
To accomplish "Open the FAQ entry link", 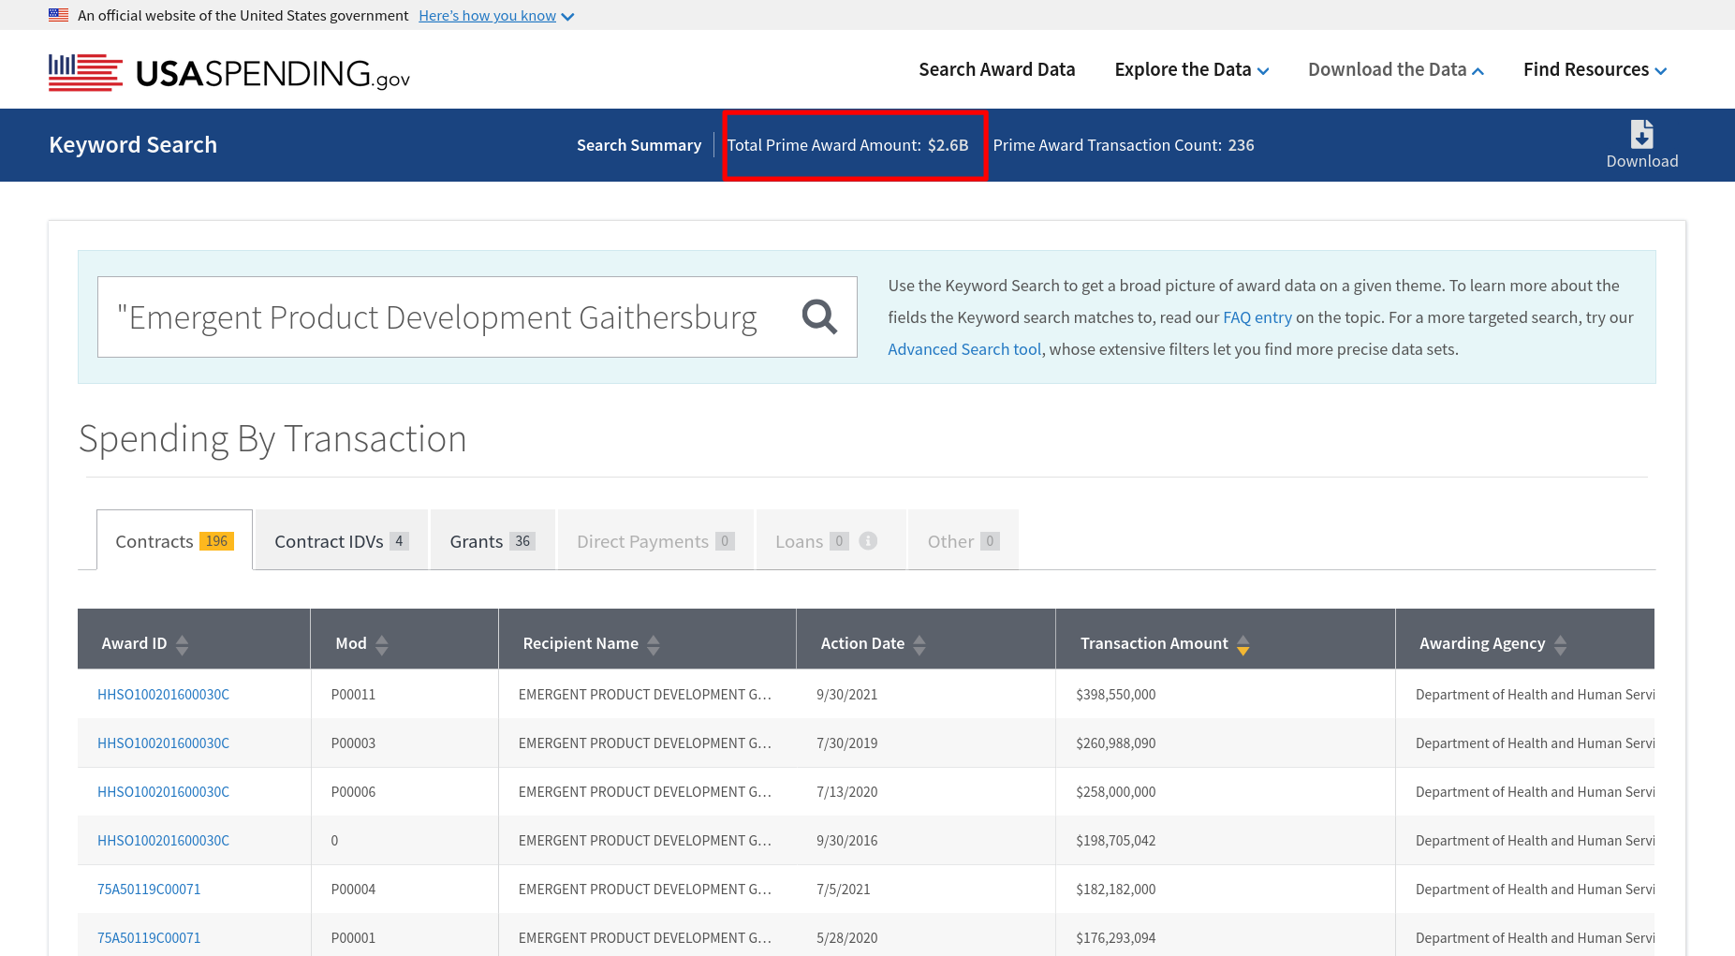I will (1257, 317).
